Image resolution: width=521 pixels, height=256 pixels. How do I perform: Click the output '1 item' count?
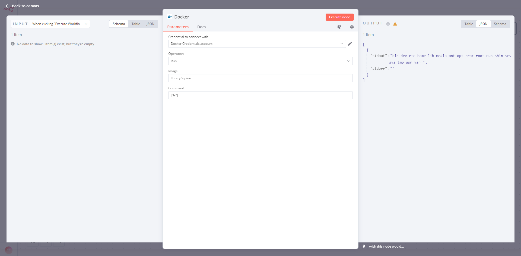pos(368,35)
